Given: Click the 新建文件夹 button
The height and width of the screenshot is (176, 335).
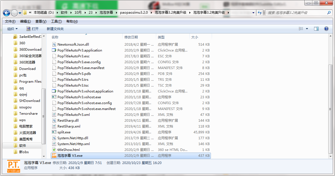Looking at the screenshot, I should tap(55, 29).
